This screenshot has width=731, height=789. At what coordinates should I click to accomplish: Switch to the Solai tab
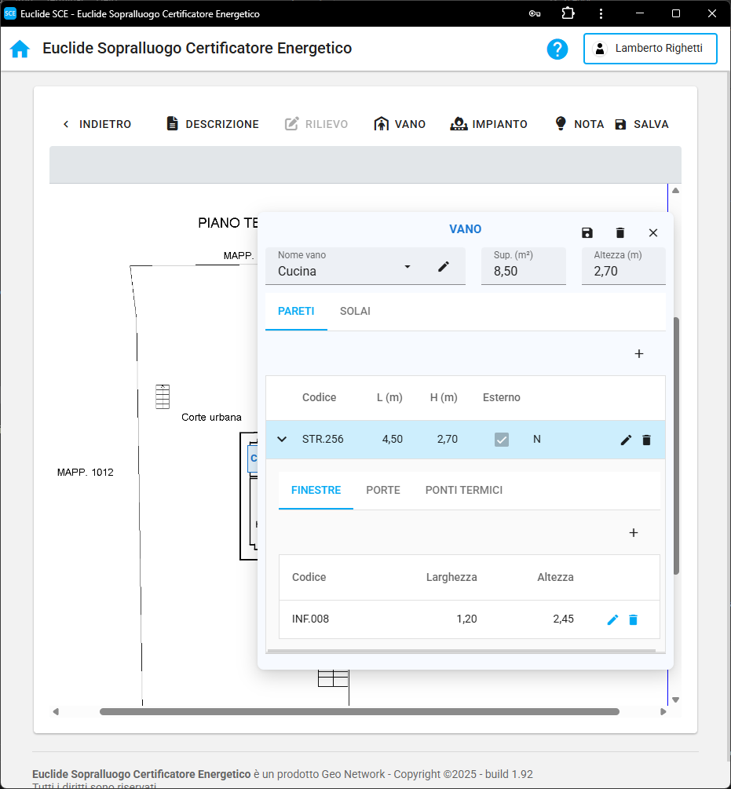[355, 312]
